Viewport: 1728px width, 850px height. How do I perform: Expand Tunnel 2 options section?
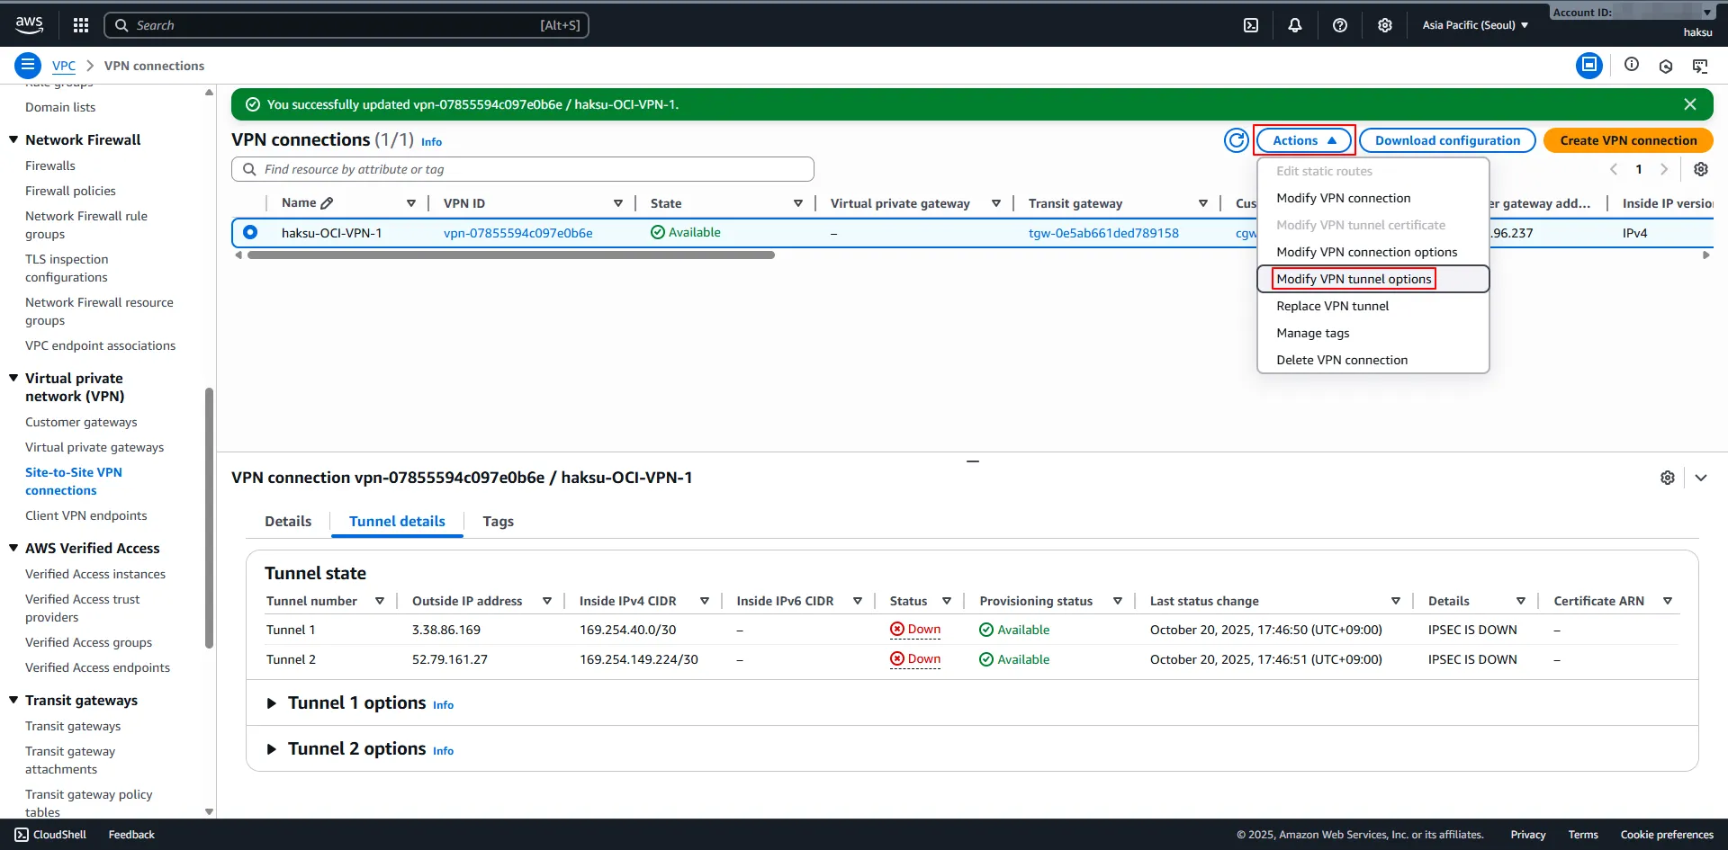[272, 749]
